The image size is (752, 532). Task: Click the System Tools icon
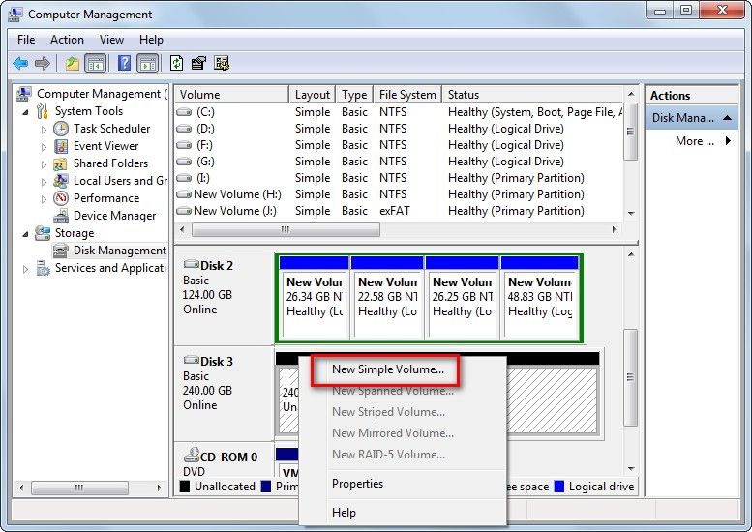(43, 111)
